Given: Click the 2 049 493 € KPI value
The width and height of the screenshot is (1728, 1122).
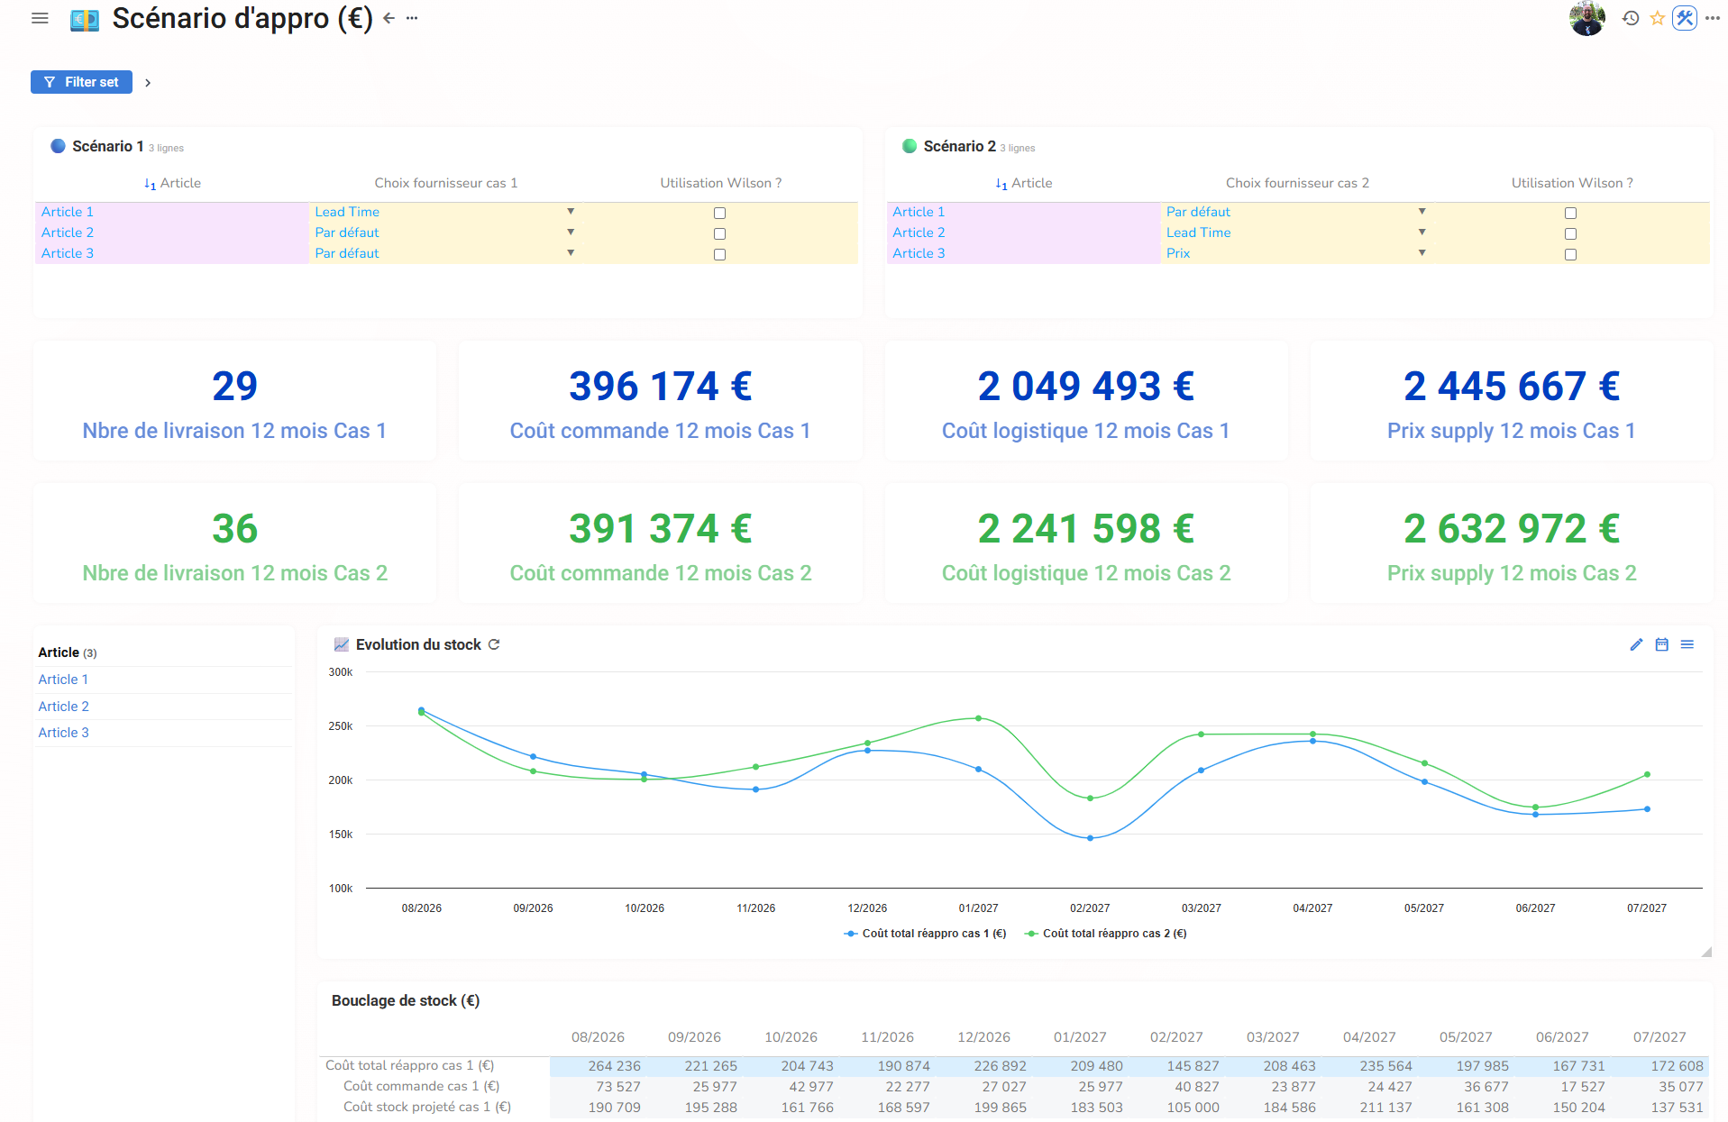Looking at the screenshot, I should pos(1086,386).
